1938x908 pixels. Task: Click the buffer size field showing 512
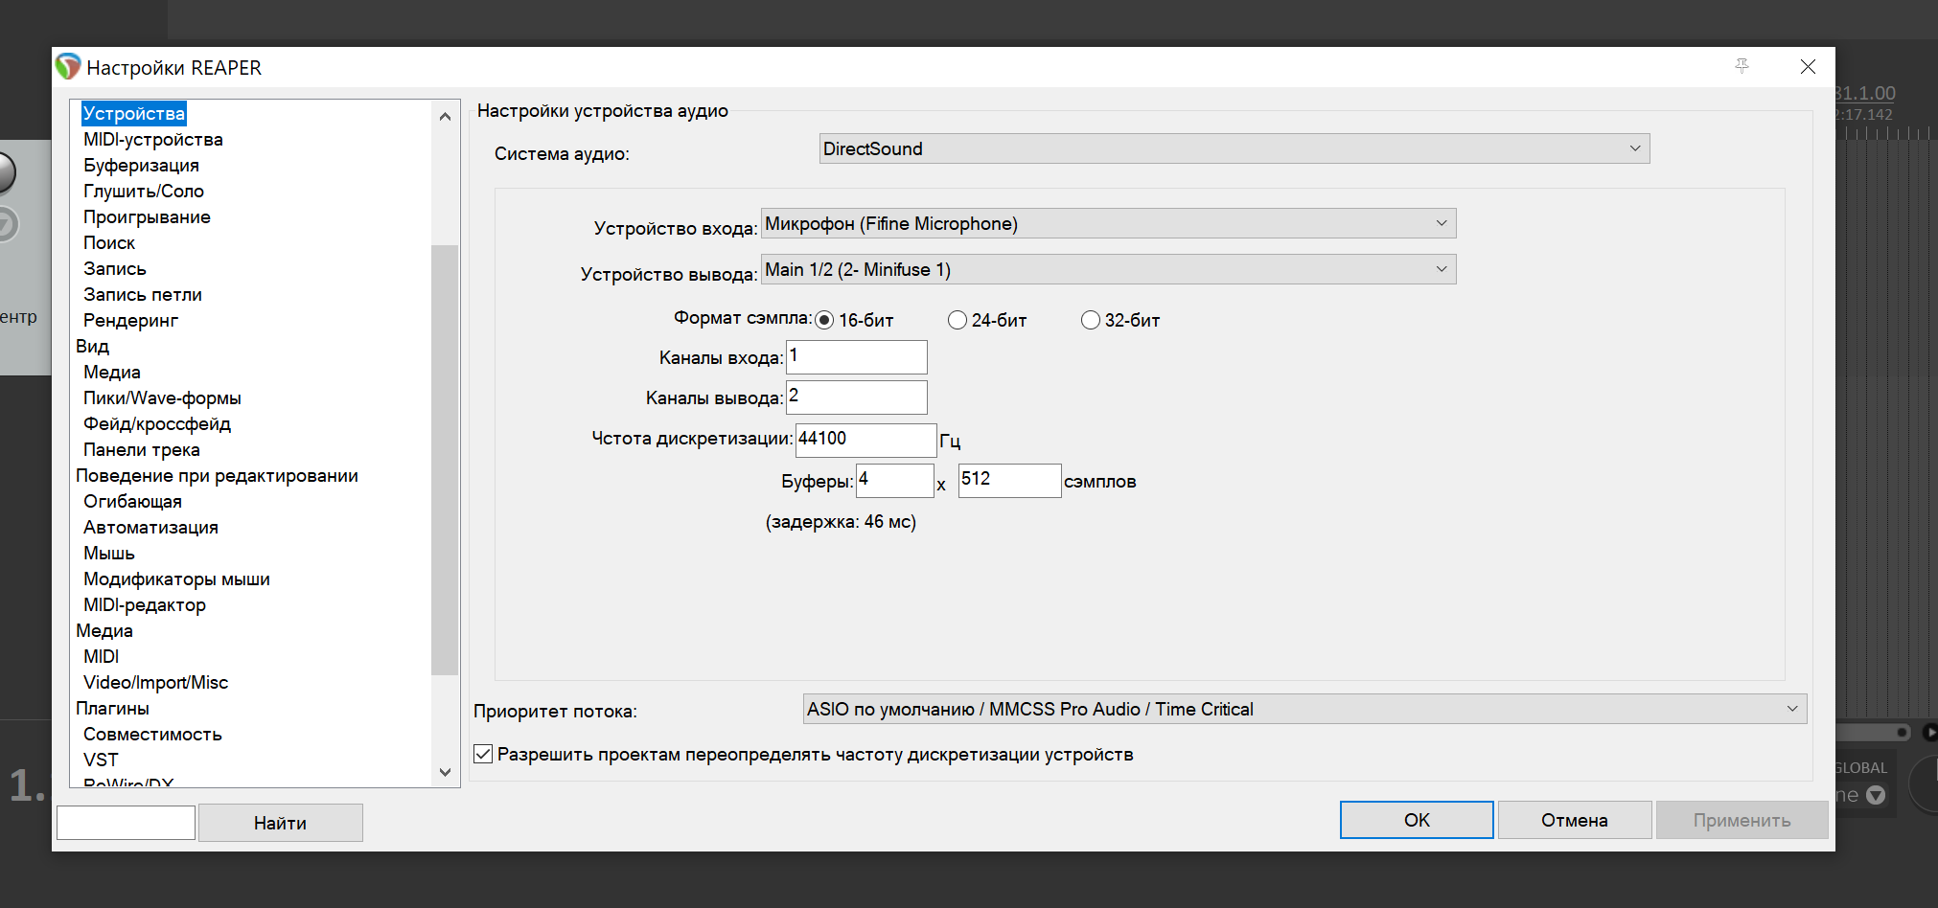click(1010, 481)
